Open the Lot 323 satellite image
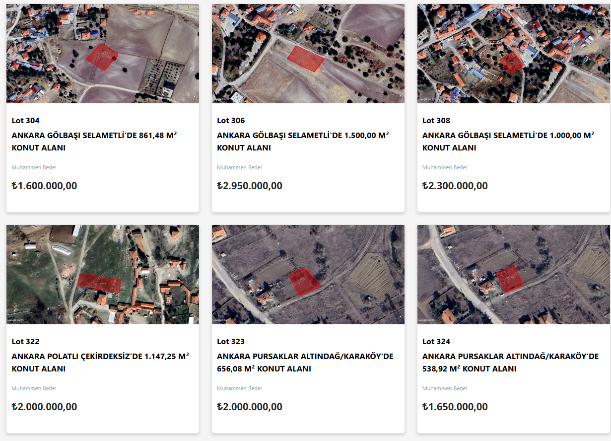The height and width of the screenshot is (441, 611). 308,275
